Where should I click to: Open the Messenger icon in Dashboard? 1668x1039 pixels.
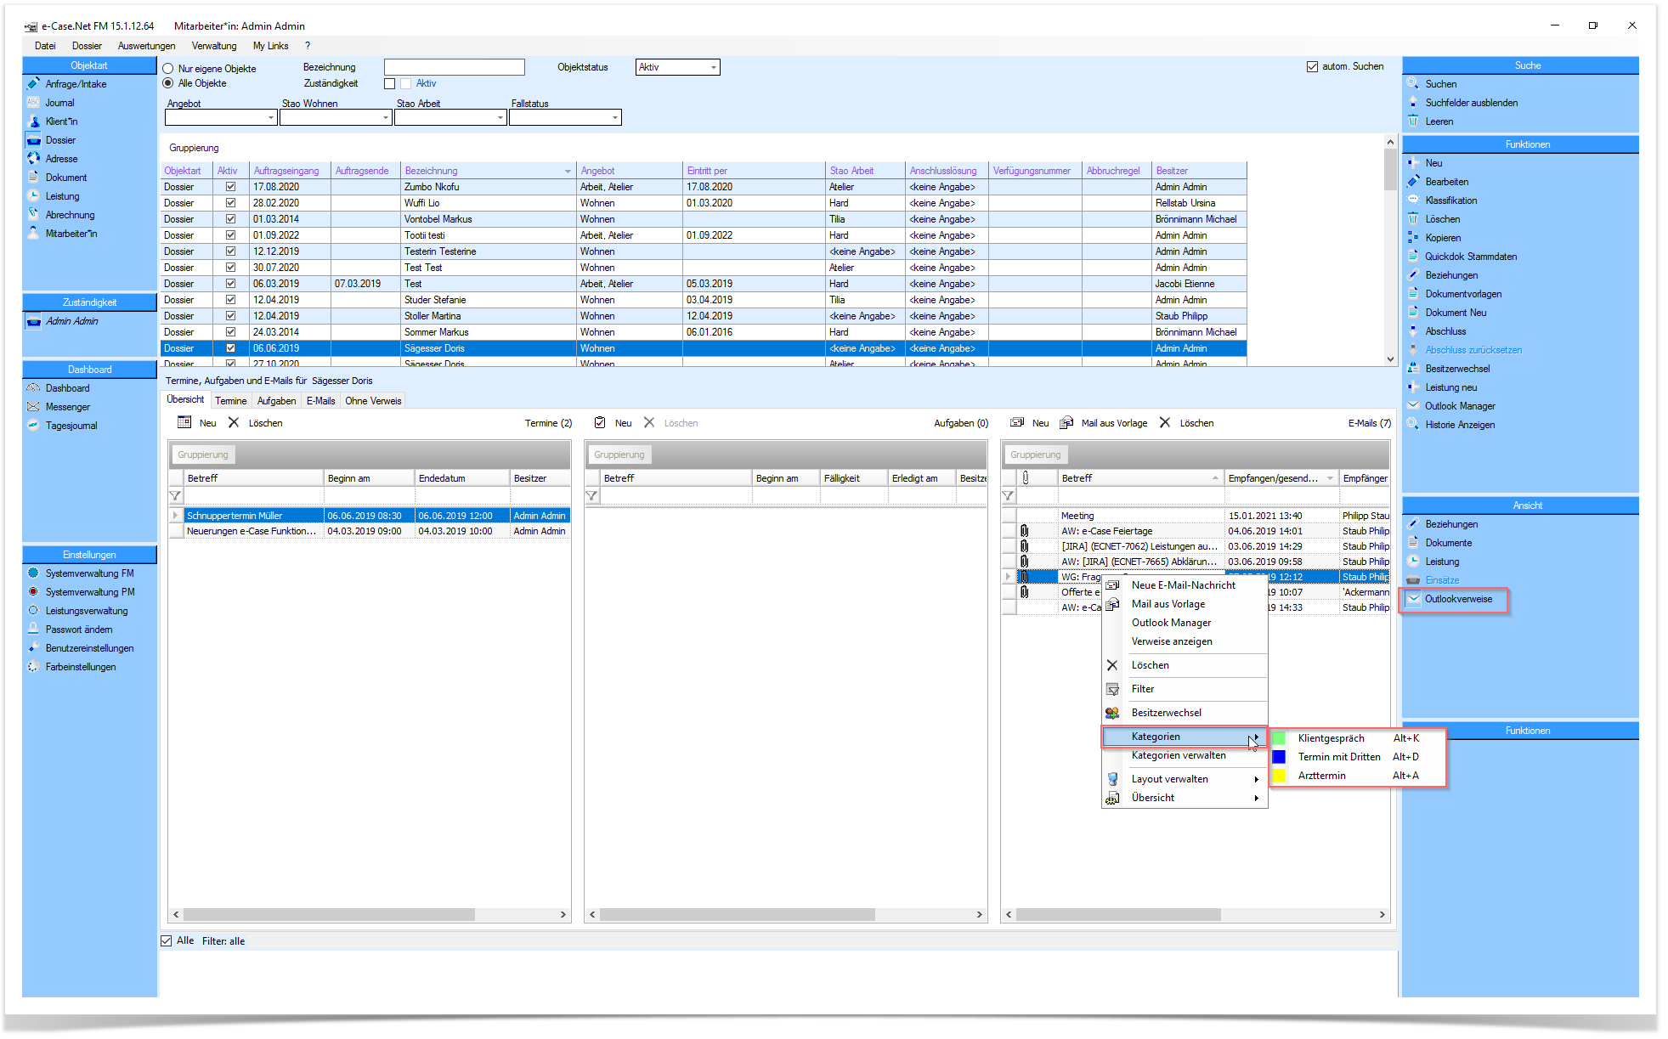(33, 407)
